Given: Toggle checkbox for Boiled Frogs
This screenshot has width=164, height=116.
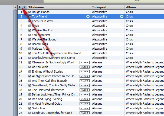Looking at the screenshot, I should click(30, 44).
